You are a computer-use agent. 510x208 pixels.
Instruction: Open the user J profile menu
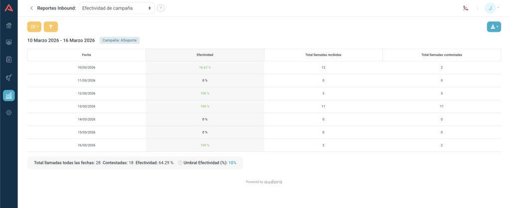click(493, 8)
